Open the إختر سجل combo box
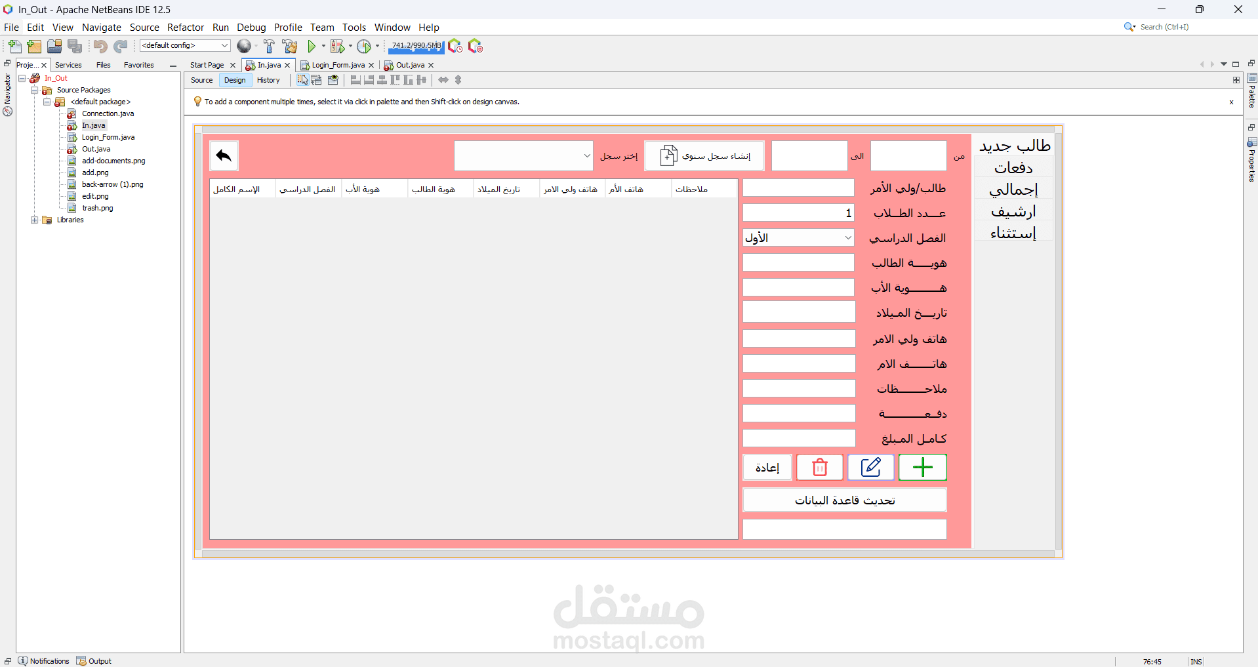1258x667 pixels. tap(523, 156)
